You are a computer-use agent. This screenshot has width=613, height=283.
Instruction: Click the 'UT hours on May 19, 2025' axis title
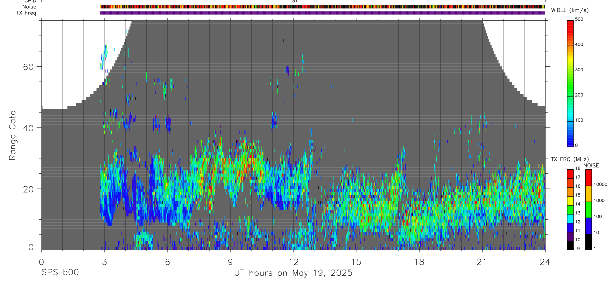click(x=294, y=273)
